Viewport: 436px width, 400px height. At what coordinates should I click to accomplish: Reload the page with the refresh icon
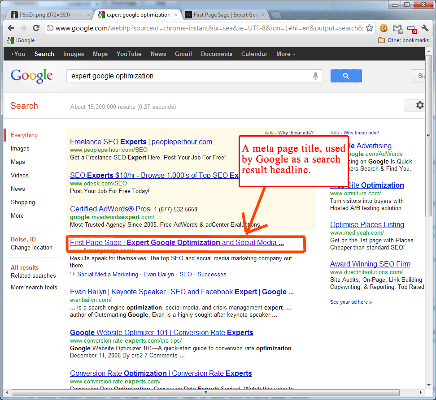(x=36, y=28)
